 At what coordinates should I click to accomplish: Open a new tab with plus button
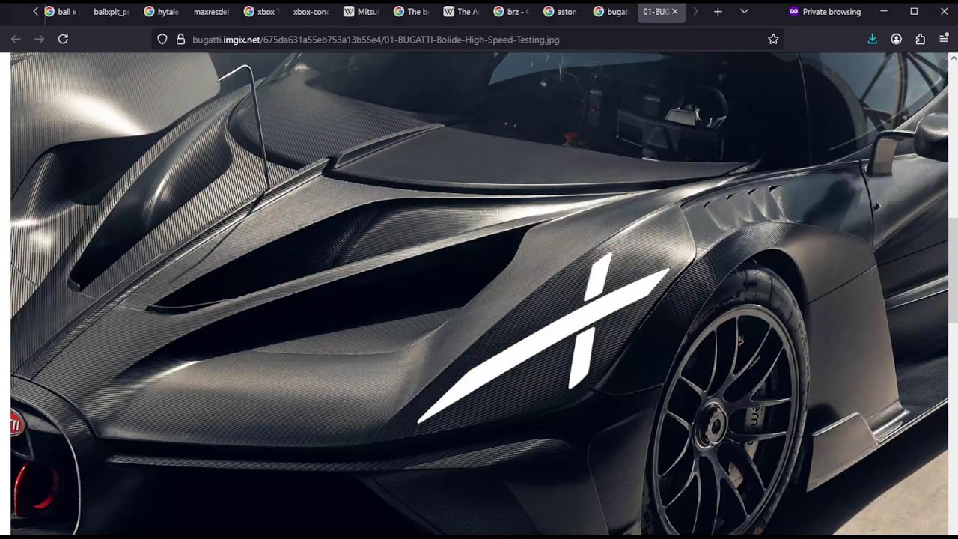718,12
